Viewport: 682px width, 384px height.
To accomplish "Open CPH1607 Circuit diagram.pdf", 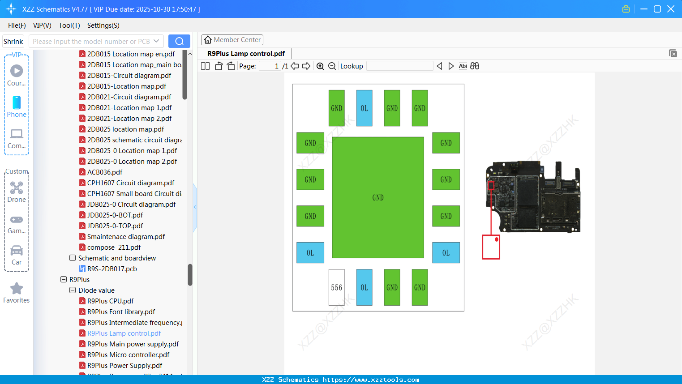I will (131, 183).
